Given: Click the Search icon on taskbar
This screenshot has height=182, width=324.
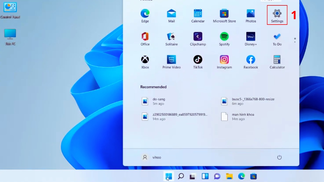Looking at the screenshot, I should 181,176.
